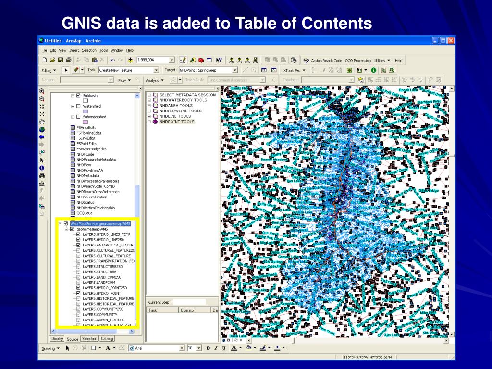Apply underline text formatting
Viewport: 492px width, 369px height.
point(224,348)
